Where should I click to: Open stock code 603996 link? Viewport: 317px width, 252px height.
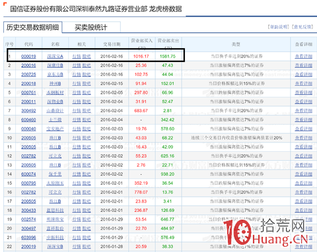click(x=28, y=237)
